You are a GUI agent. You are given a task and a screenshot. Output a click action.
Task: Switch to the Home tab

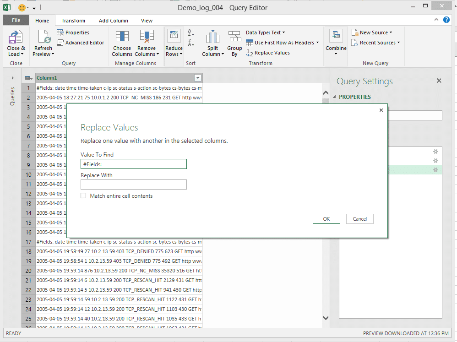coord(42,21)
